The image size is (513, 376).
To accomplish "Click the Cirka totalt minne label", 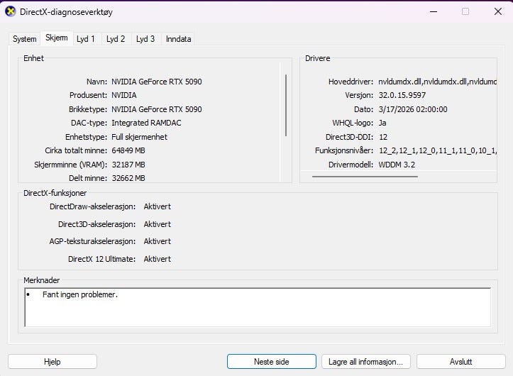I will (x=76, y=151).
